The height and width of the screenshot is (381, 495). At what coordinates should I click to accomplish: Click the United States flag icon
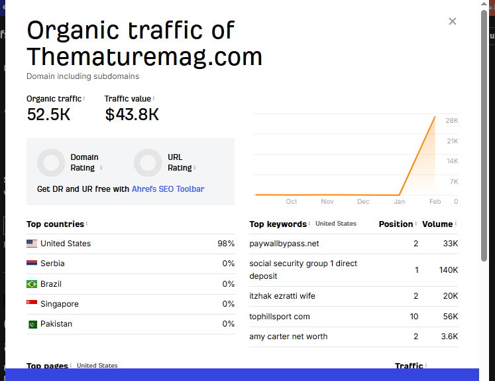click(x=32, y=244)
